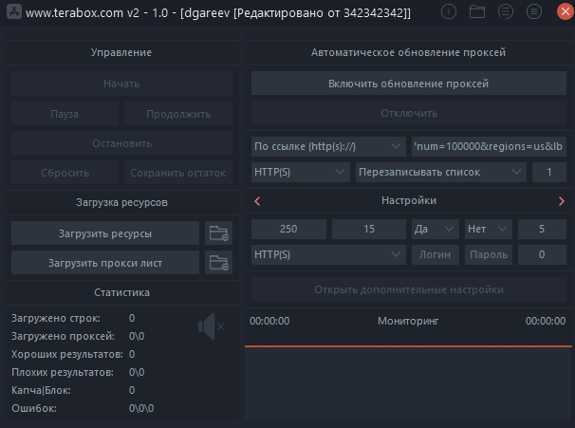Click the Плохих результатов: label
The height and width of the screenshot is (428, 575).
click(x=63, y=372)
